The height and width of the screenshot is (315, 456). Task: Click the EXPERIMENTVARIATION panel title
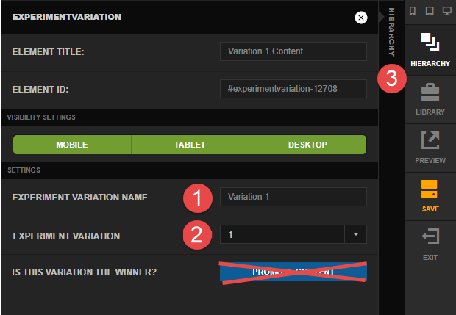point(67,17)
